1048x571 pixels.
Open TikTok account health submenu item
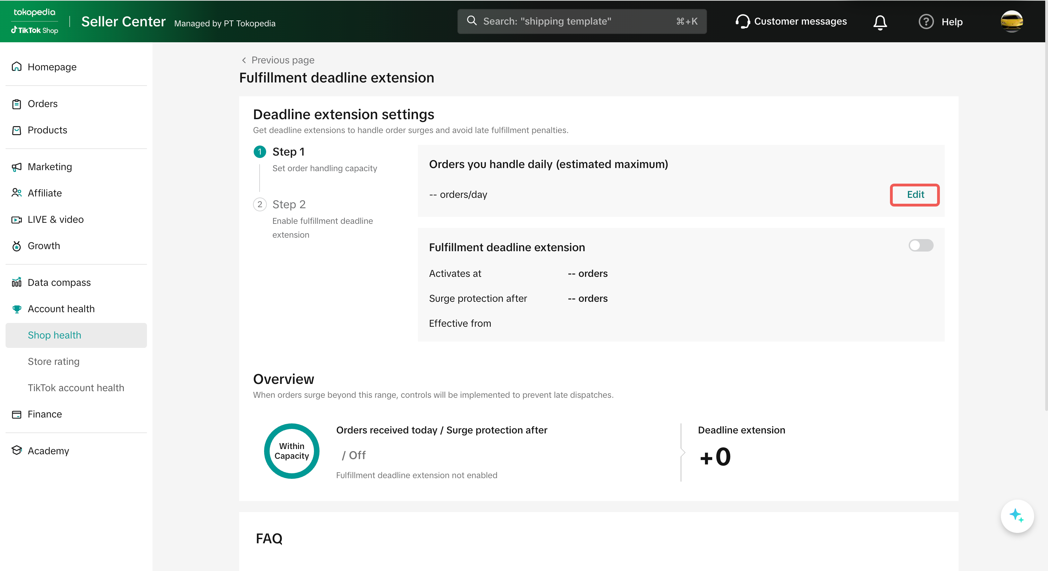(x=76, y=388)
